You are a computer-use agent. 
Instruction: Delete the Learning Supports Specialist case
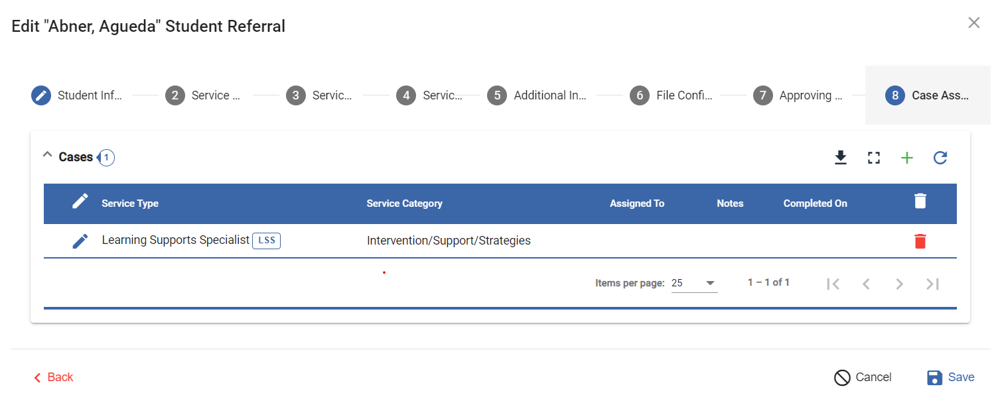point(920,241)
